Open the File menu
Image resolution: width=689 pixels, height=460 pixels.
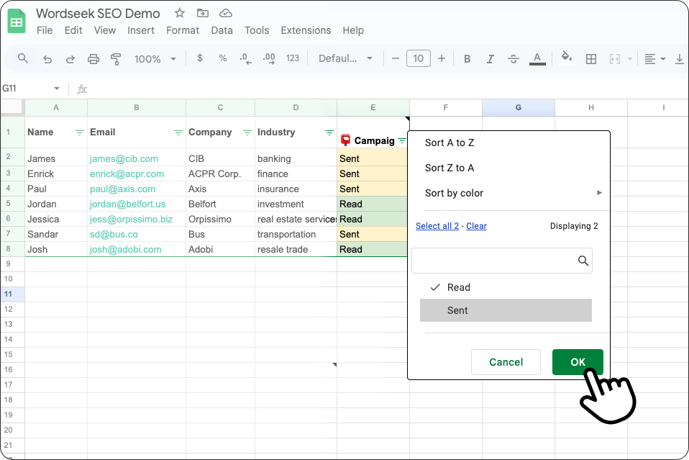pos(45,30)
